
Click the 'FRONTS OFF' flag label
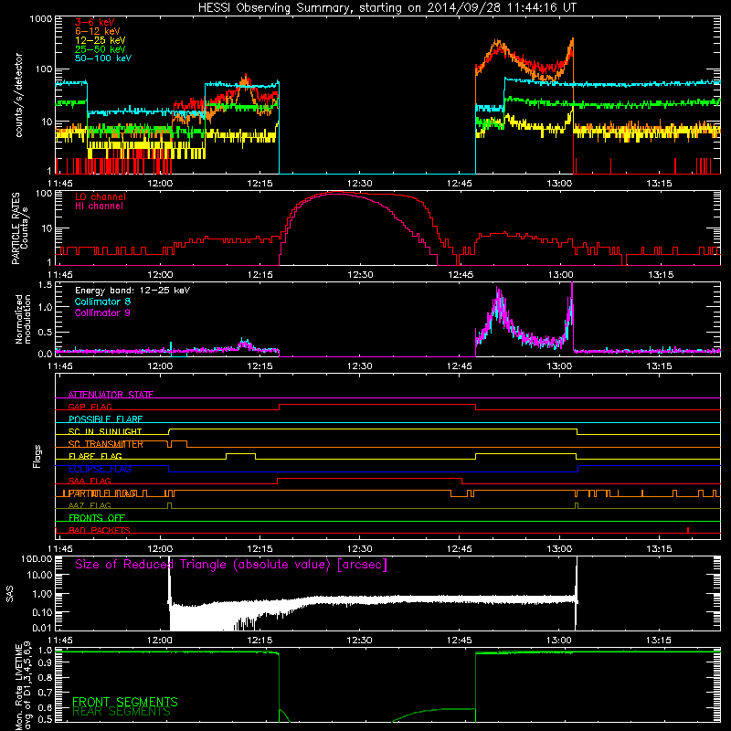tap(97, 518)
